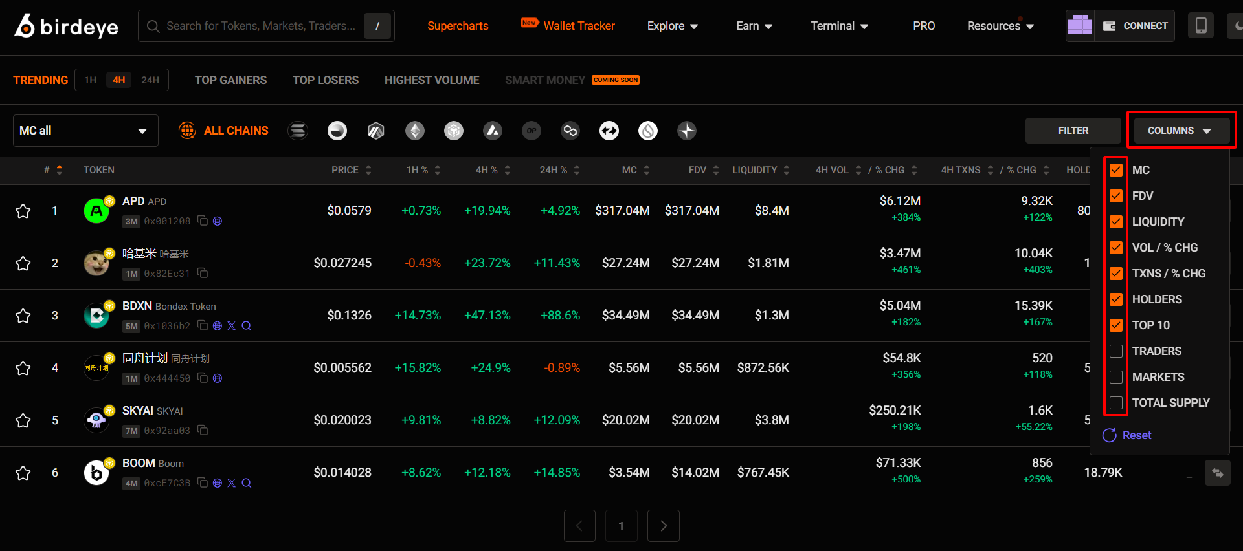Open the 哈基米 token avatar
Image resolution: width=1243 pixels, height=551 pixels.
96,263
